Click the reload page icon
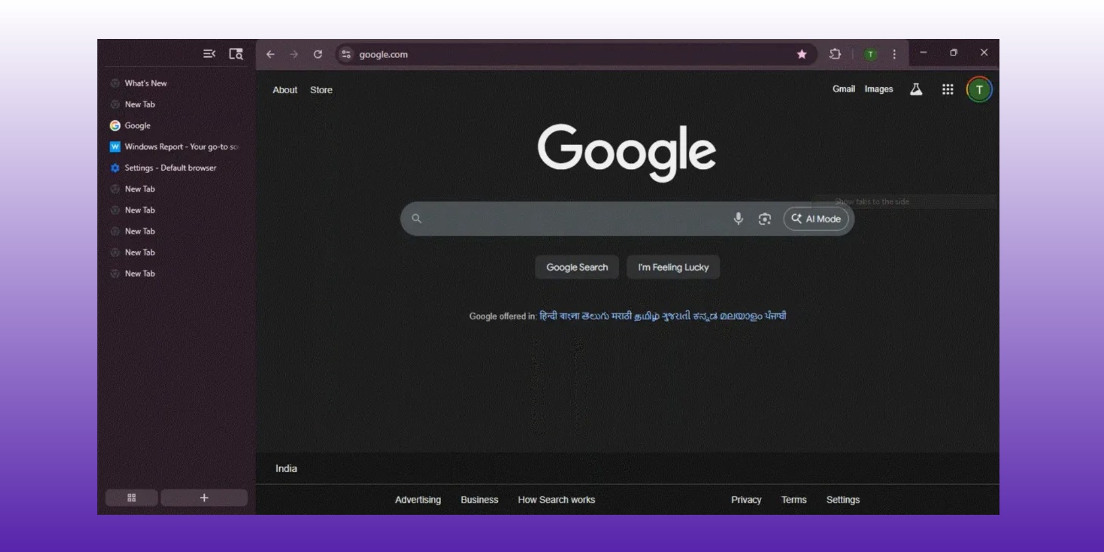 pos(318,54)
